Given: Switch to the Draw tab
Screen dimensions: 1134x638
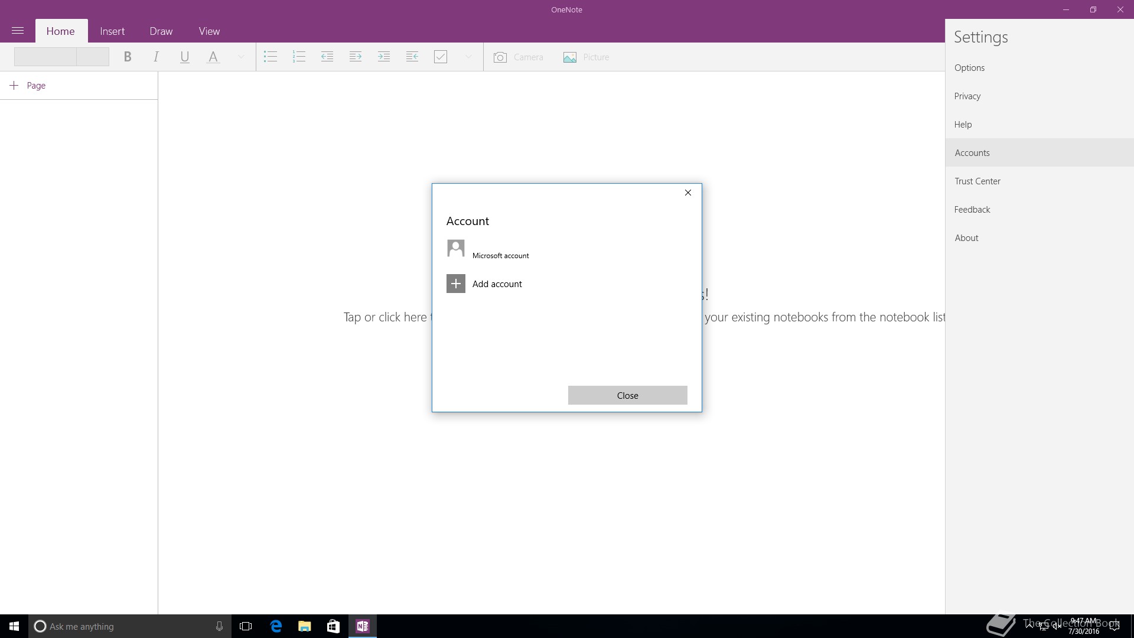Looking at the screenshot, I should (x=161, y=31).
